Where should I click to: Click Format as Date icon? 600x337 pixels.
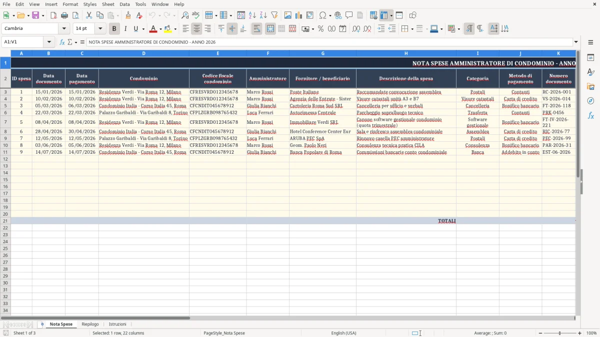(343, 29)
